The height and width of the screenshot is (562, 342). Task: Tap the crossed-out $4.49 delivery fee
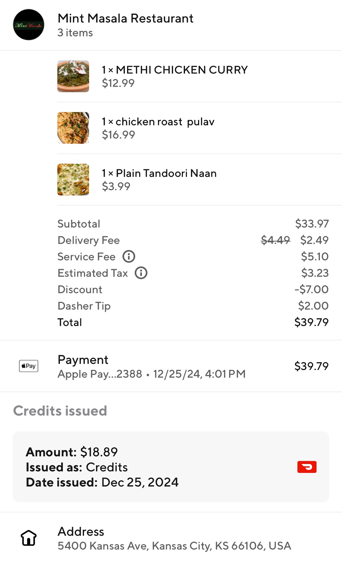[x=275, y=240]
